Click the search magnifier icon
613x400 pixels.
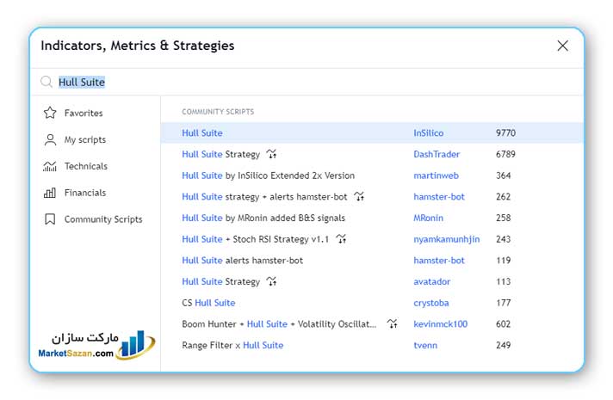point(46,83)
